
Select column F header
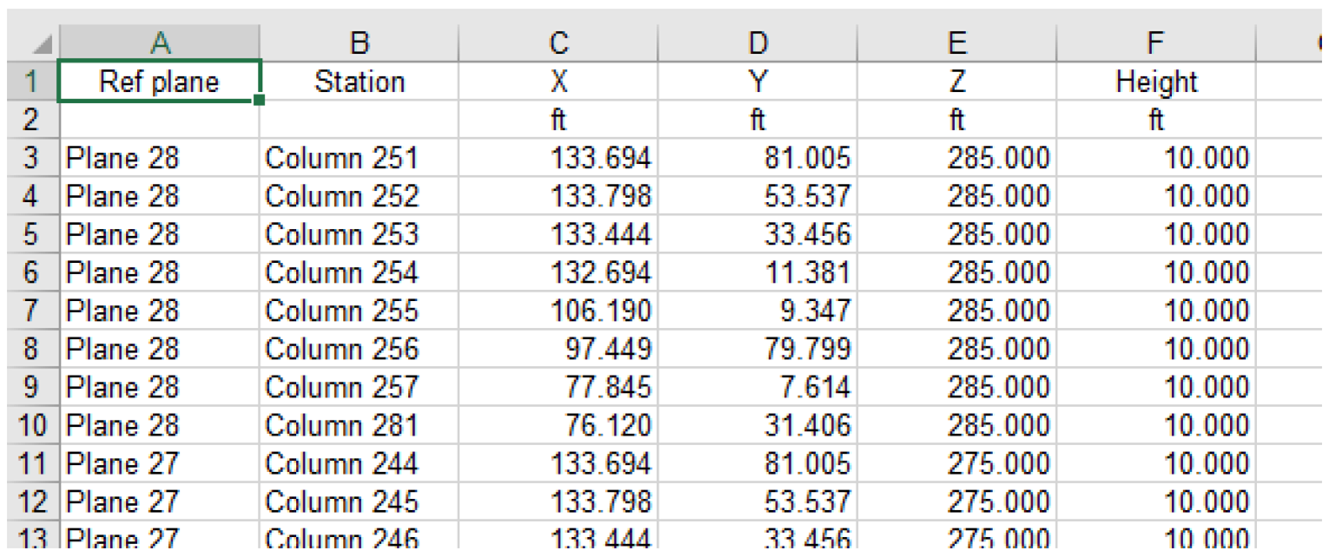(1156, 43)
